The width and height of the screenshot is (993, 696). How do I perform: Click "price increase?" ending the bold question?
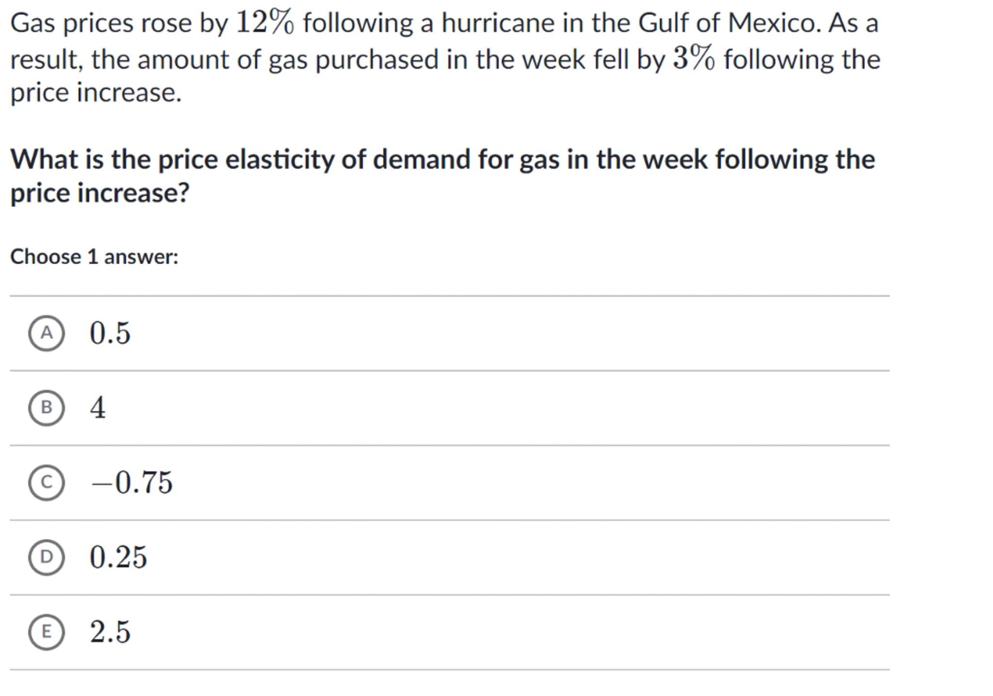pyautogui.click(x=99, y=193)
